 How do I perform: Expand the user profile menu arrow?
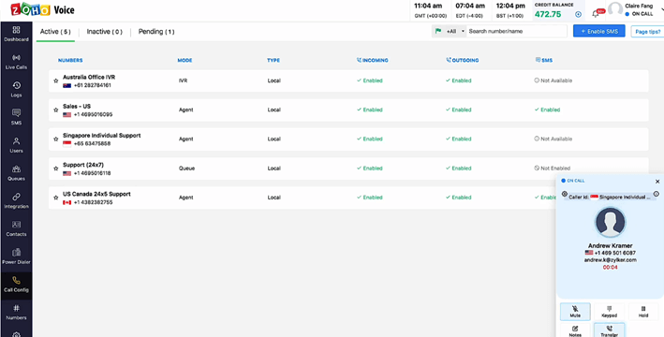click(661, 9)
